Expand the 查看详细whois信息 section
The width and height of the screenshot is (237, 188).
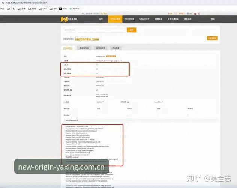(x=72, y=120)
